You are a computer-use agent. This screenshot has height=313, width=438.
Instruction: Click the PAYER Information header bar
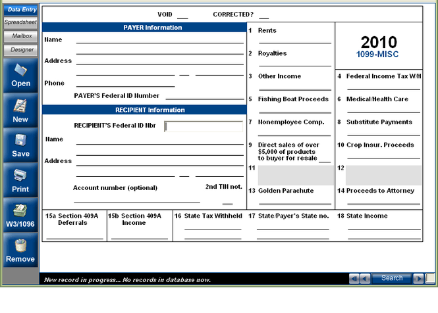click(144, 28)
